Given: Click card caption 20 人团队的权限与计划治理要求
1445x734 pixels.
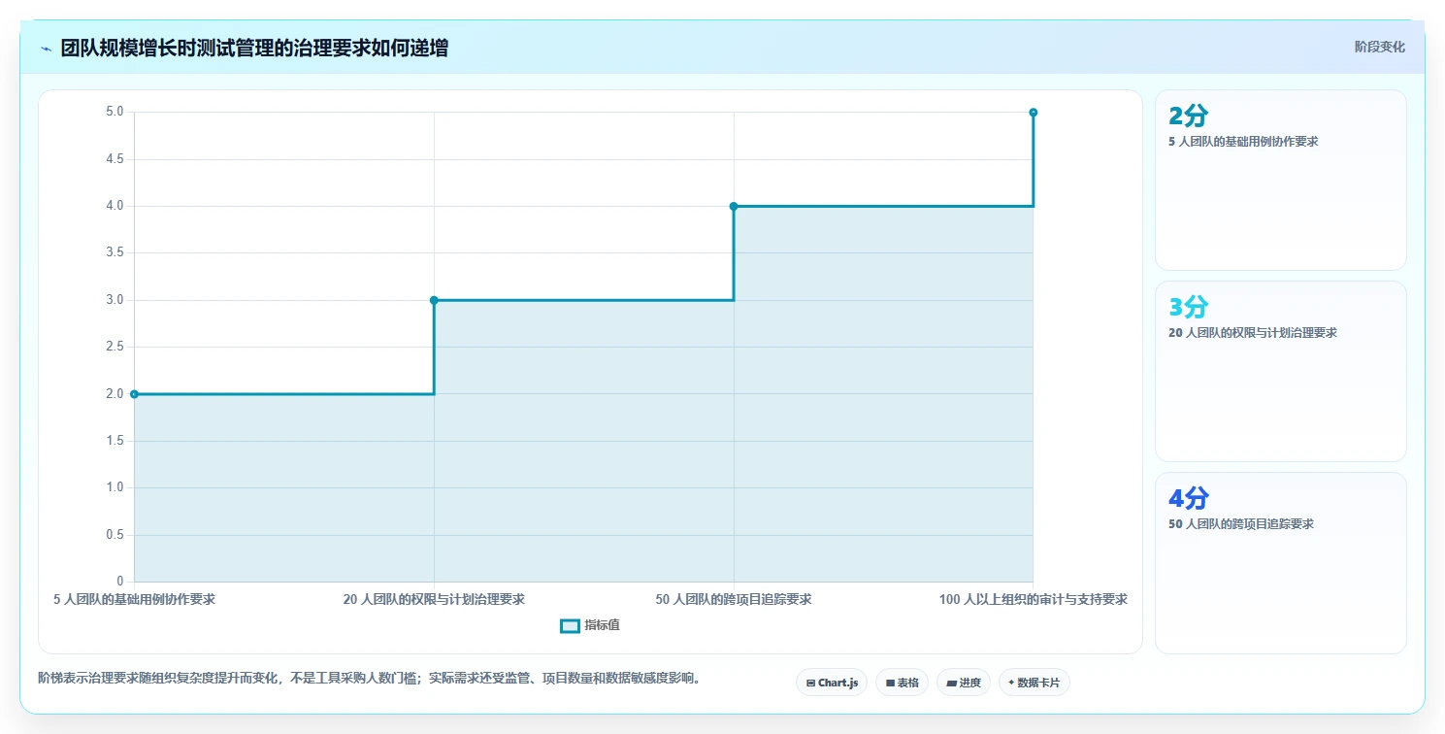Looking at the screenshot, I should coord(1253,332).
